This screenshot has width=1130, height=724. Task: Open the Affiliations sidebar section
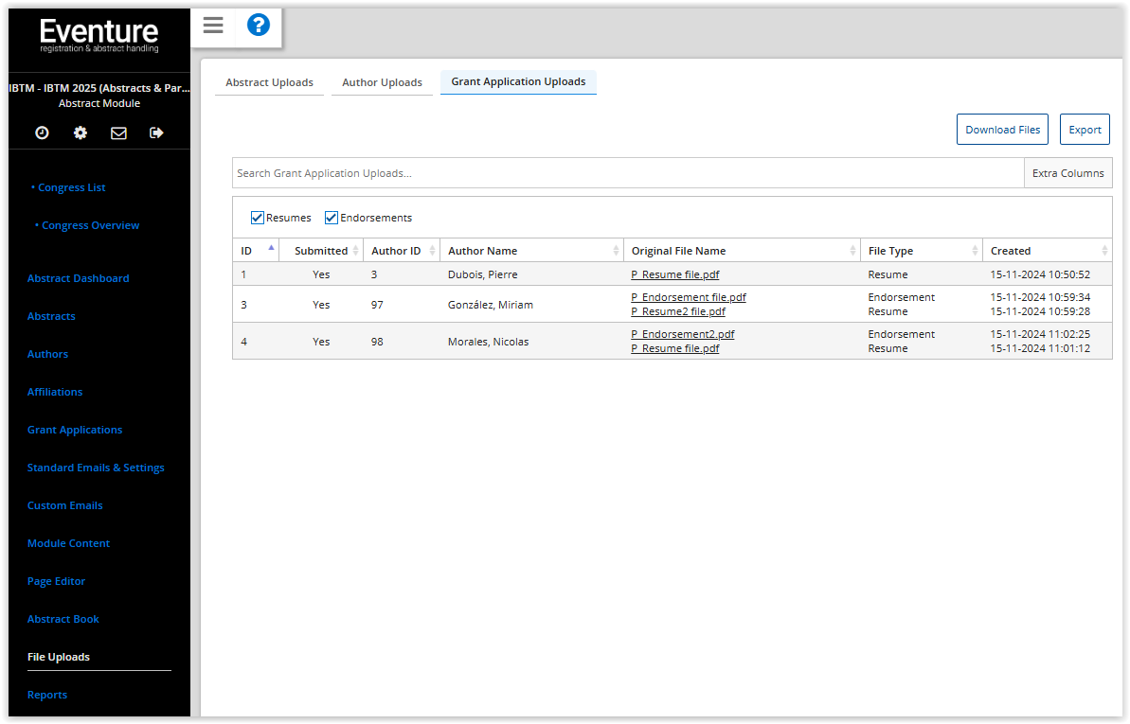coord(55,392)
